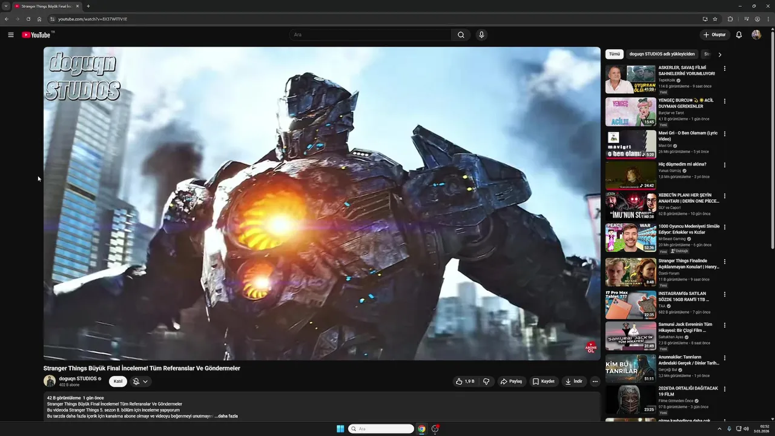Open the 2026'DA ORTALIĞI DAĞITACAK 19 FİLM thumbnail

(x=630, y=399)
